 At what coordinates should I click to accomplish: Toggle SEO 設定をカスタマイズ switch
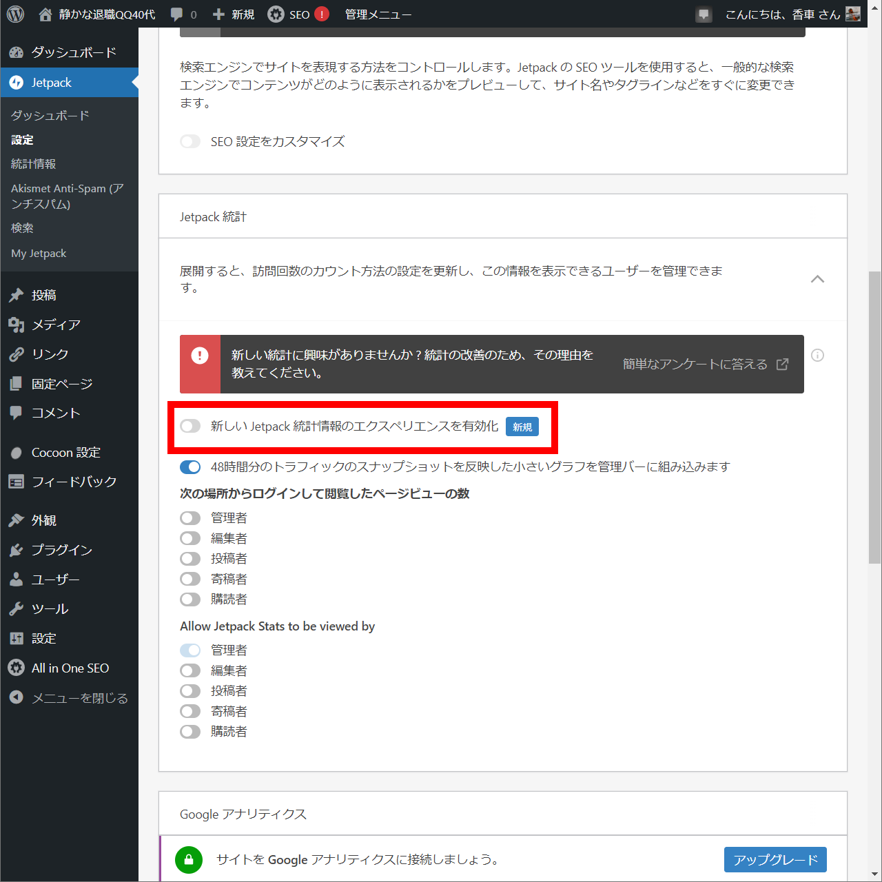pos(190,141)
